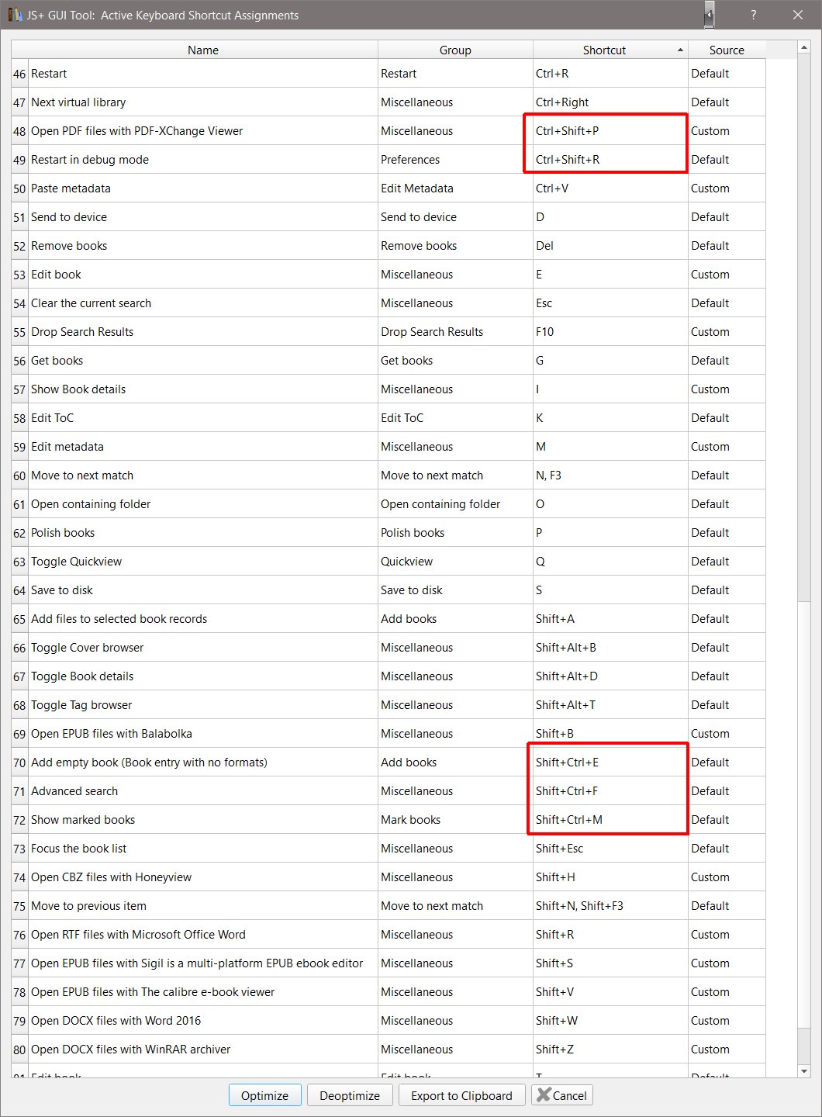This screenshot has height=1117, width=822.
Task: Cancel the shortcut assignments dialog
Action: (x=562, y=1095)
